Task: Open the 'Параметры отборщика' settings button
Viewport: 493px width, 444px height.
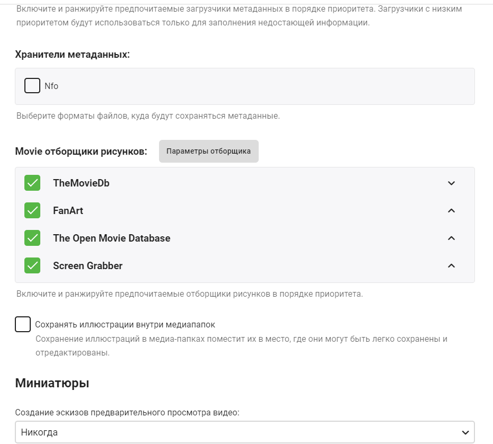Action: [x=208, y=152]
